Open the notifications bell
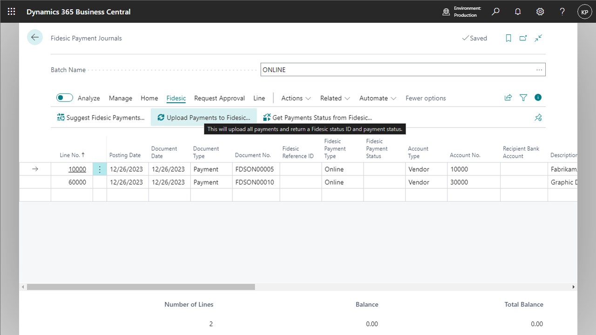This screenshot has width=596, height=335. (x=518, y=12)
